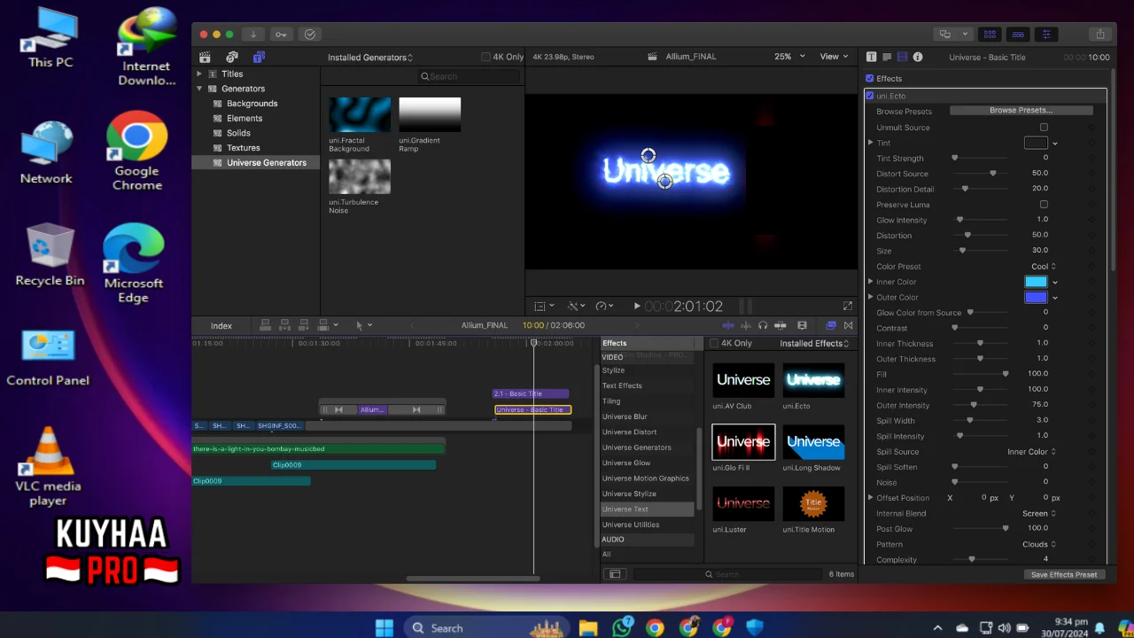
Task: Open WhatsApp from the taskbar
Action: coord(623,627)
